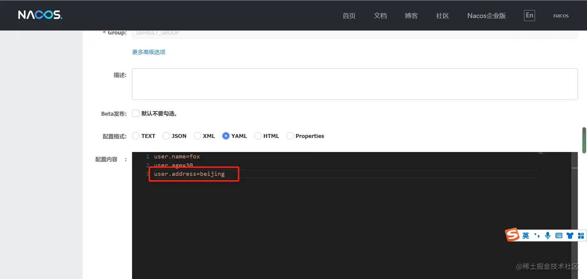The image size is (587, 279).
Task: Open the nacos user menu
Action: point(561,15)
